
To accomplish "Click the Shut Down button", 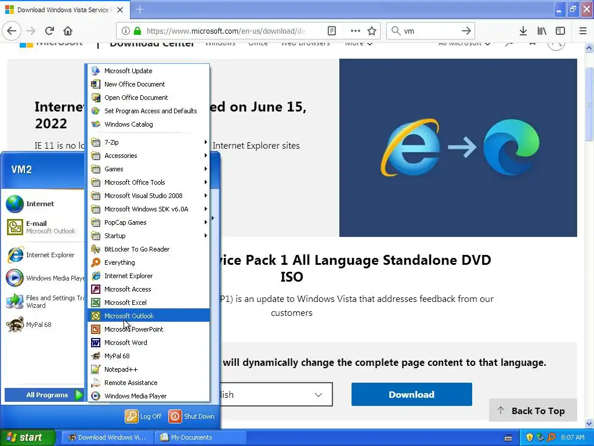I will click(x=191, y=416).
